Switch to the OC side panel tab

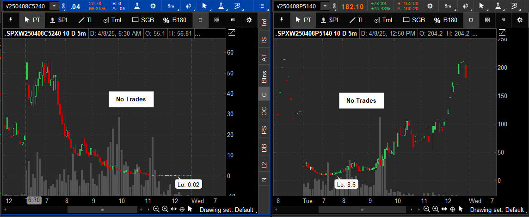(x=264, y=112)
